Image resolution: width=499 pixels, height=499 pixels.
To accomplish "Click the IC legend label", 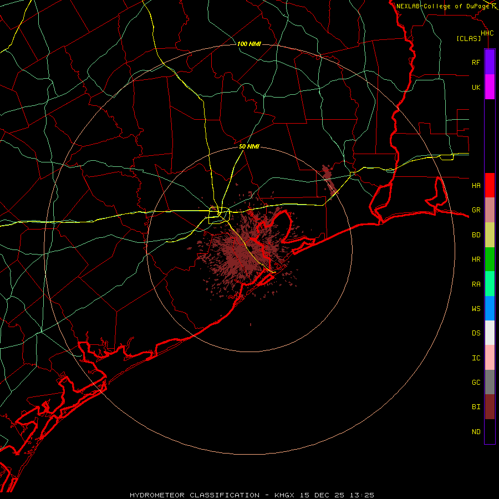I will (476, 358).
